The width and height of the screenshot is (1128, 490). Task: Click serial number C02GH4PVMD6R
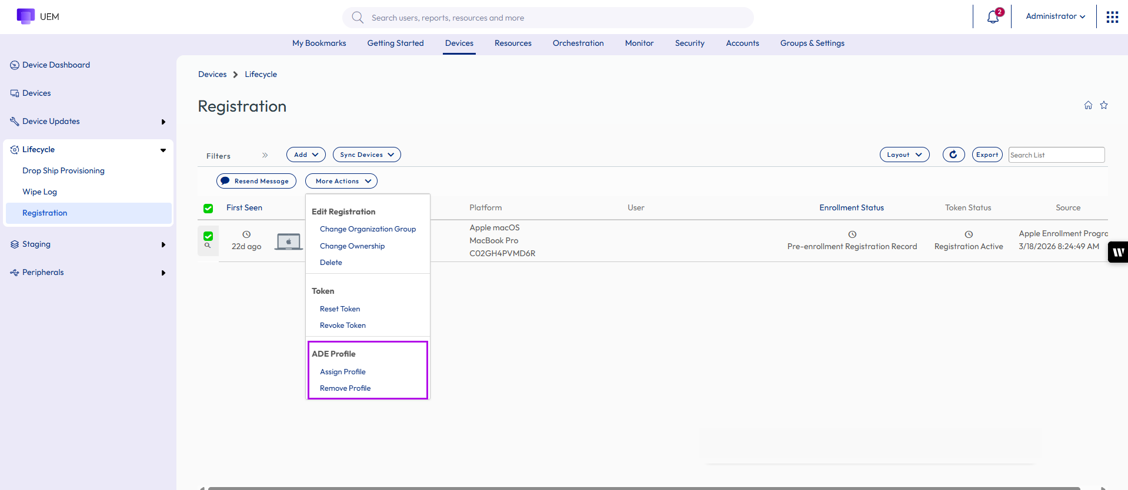click(502, 254)
